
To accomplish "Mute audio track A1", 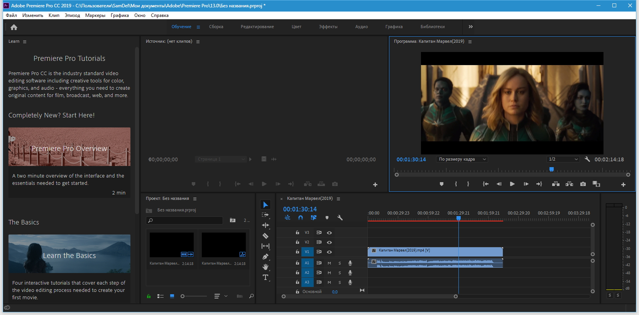I will pyautogui.click(x=329, y=263).
